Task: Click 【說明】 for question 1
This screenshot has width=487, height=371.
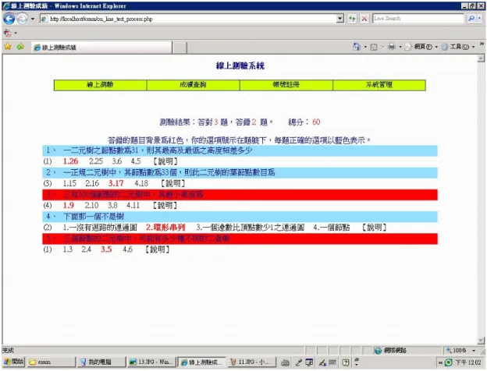Action: (x=165, y=161)
